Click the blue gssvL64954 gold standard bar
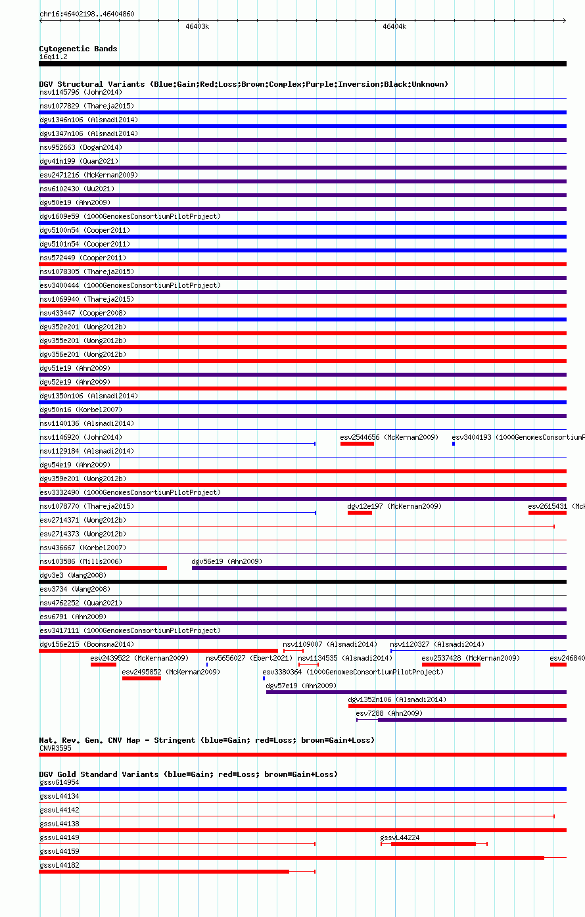Image resolution: width=585 pixels, height=917 pixels. (x=303, y=789)
